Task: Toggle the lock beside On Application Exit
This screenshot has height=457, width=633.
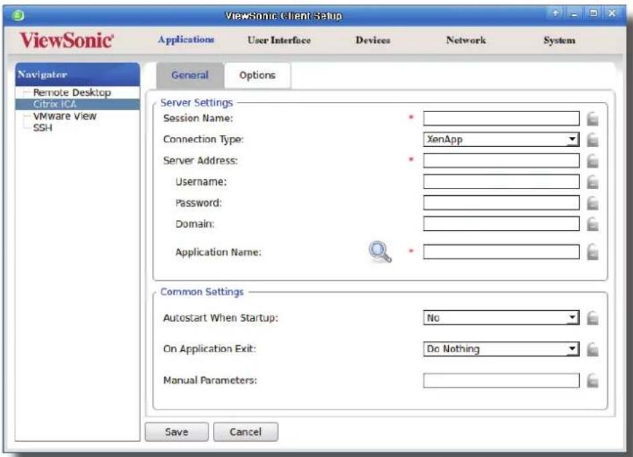Action: tap(592, 349)
